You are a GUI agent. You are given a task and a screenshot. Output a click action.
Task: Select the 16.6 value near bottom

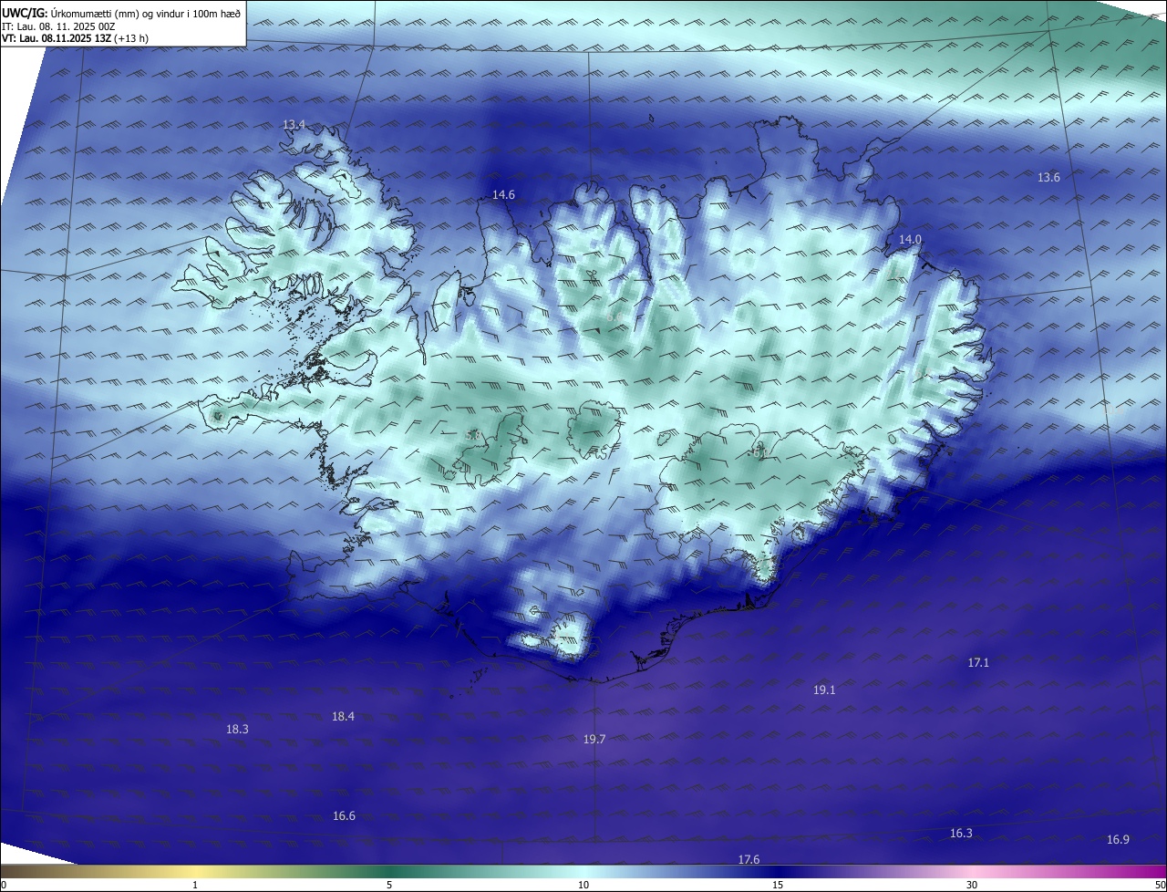(x=344, y=815)
